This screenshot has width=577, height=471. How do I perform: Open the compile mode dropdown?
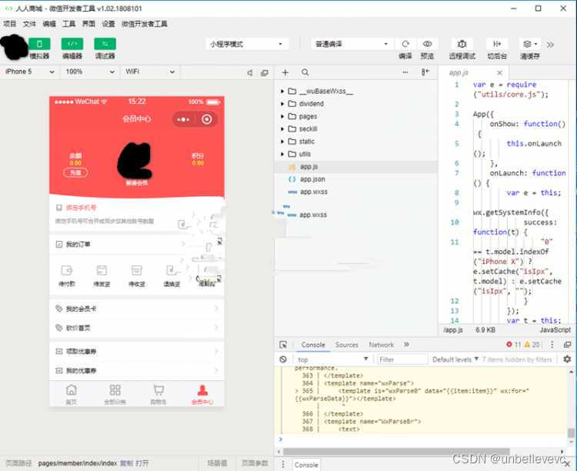[352, 44]
